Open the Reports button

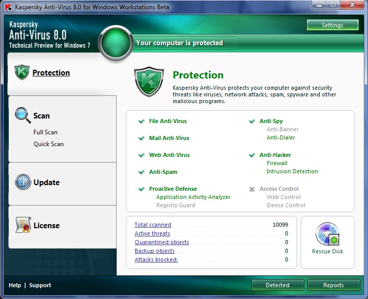[x=334, y=285]
